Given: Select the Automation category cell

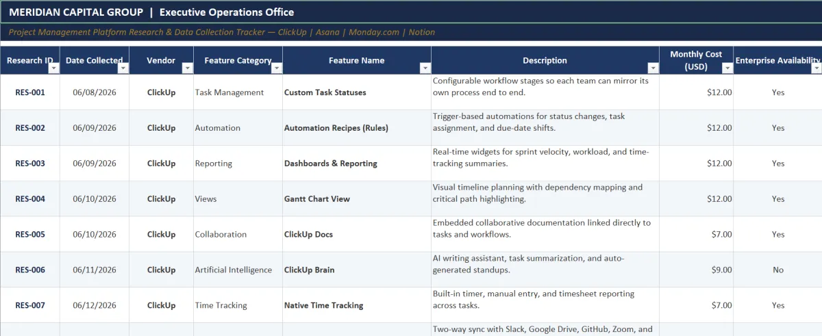Looking at the screenshot, I should 238,128.
